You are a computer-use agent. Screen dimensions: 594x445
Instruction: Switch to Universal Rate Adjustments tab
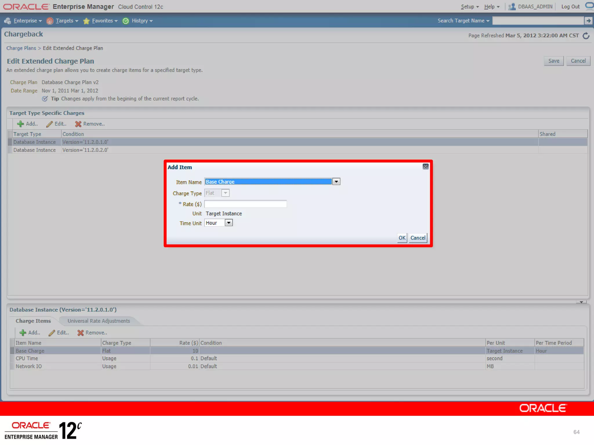(99, 321)
